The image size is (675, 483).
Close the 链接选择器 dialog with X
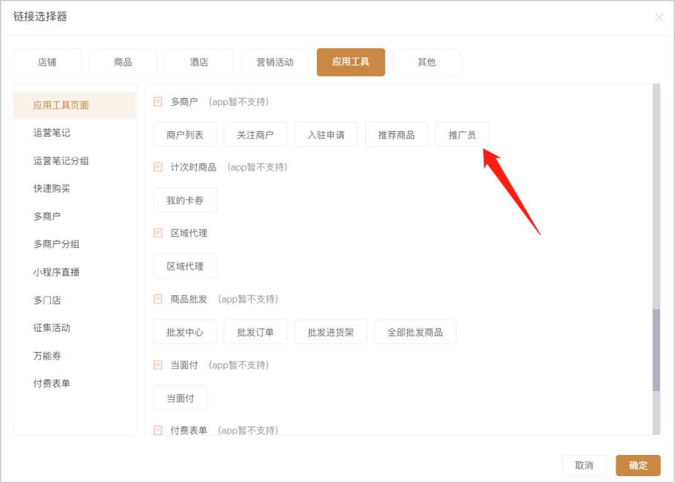[x=659, y=17]
